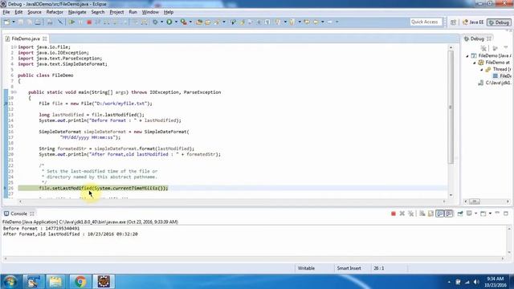Viewport: 514px width, 289px height.
Task: Click the Run external tools icon
Action: tap(184, 22)
